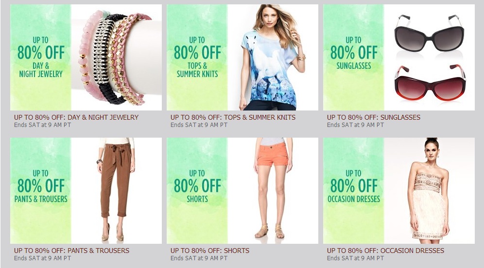Click the horse print top model photo

tap(273, 57)
